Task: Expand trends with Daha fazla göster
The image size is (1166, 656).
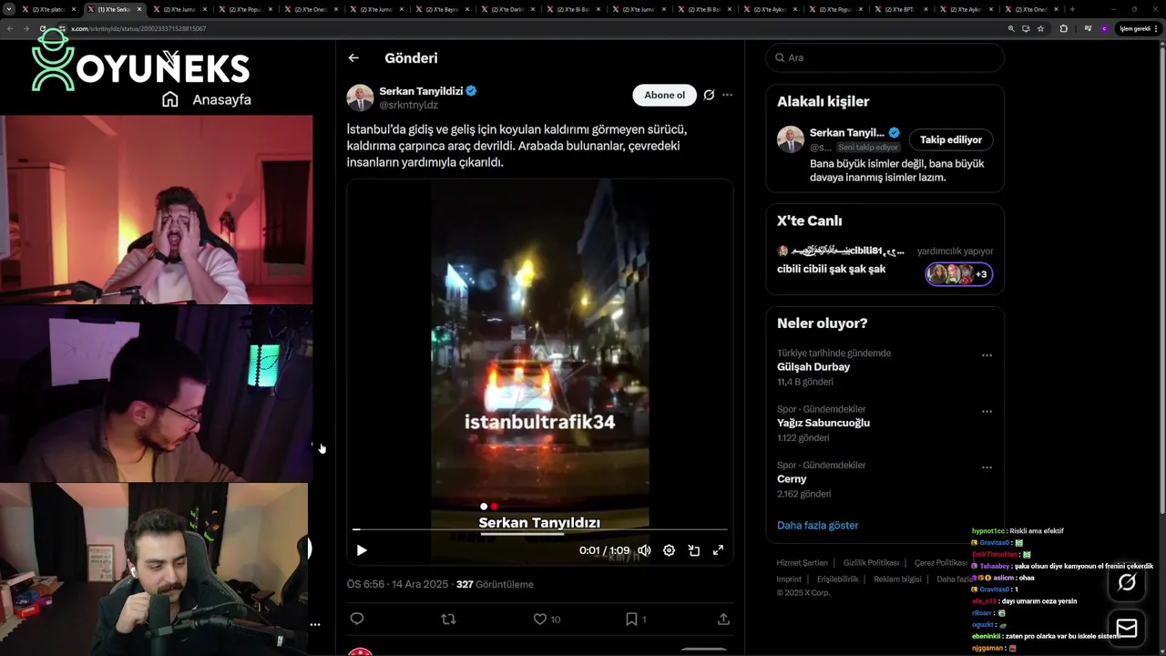Action: [817, 525]
